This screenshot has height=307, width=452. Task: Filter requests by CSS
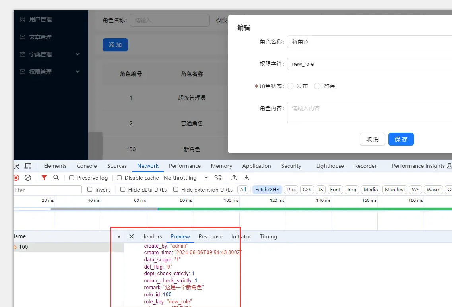tap(307, 190)
